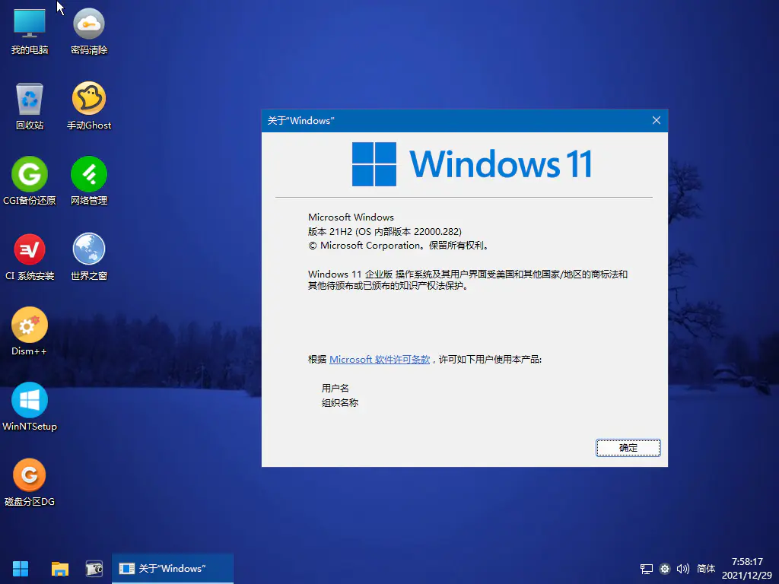Screen dimensions: 779x584
Task: Launch CI 系统安装 desktop icon
Action: [30, 249]
